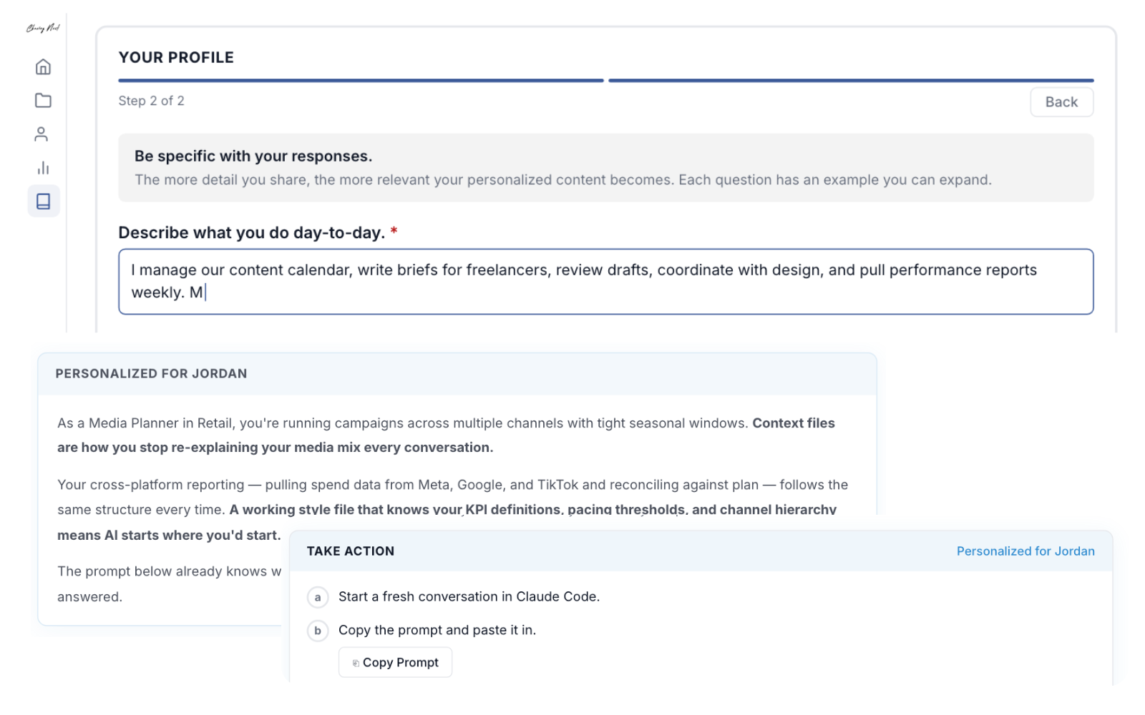This screenshot has width=1145, height=715.
Task: Click the second progress bar segment
Action: click(x=851, y=80)
